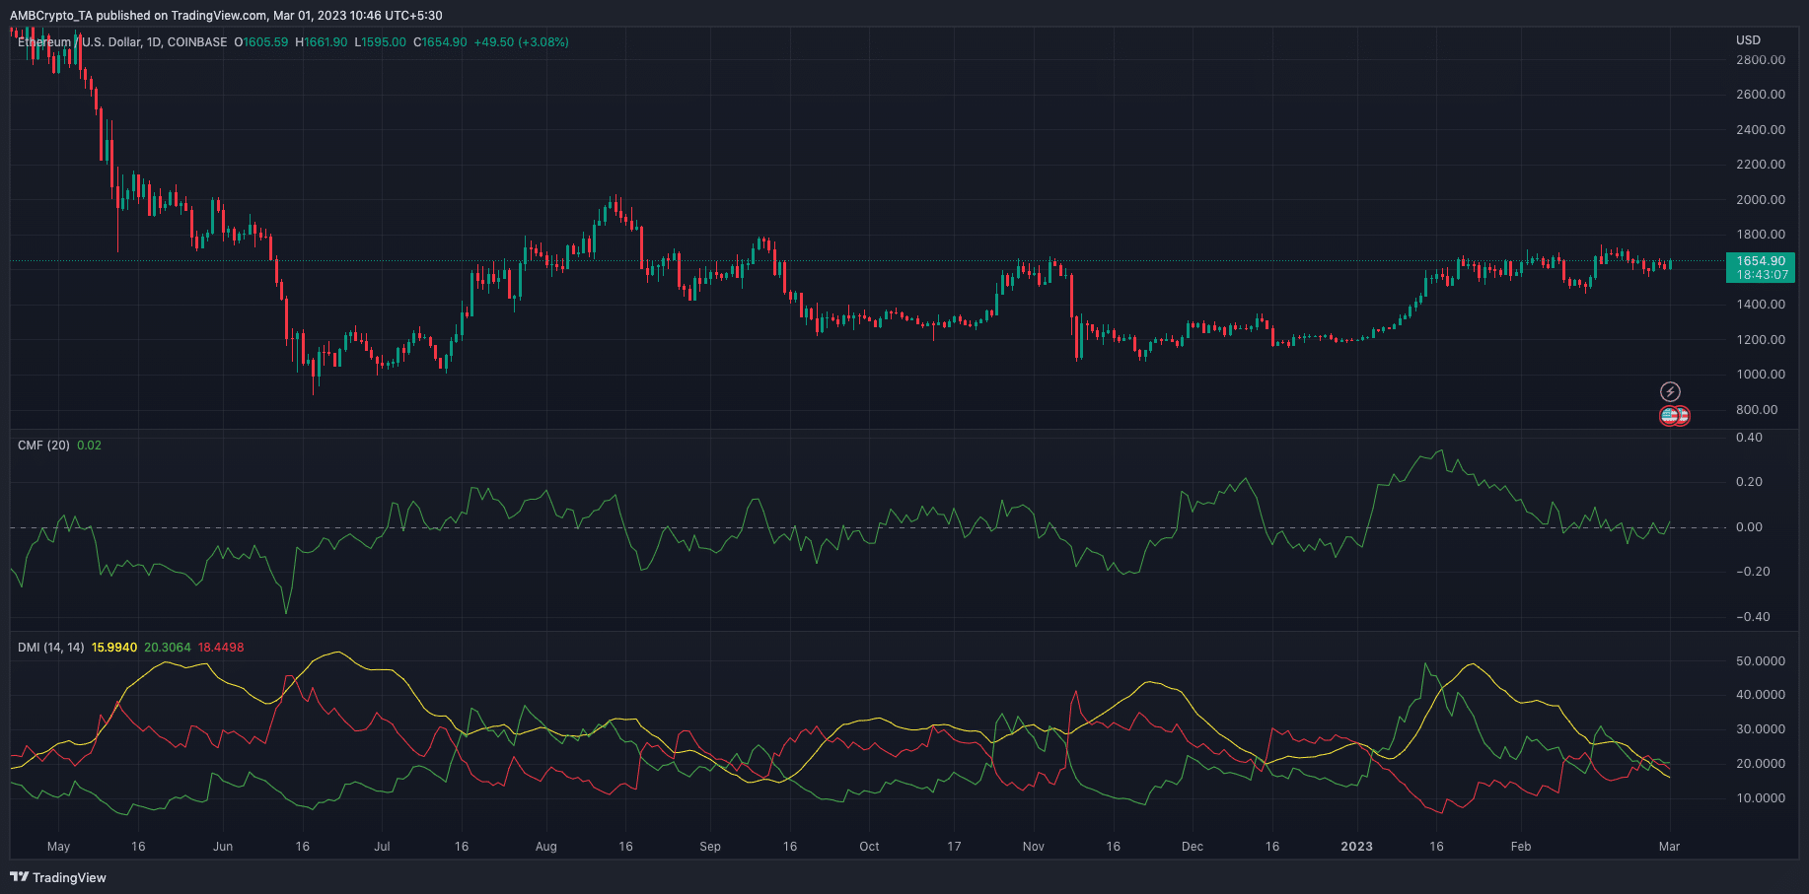Click the leftmost US flag economic event icon
Viewport: 1809px width, 894px height.
click(x=1669, y=416)
